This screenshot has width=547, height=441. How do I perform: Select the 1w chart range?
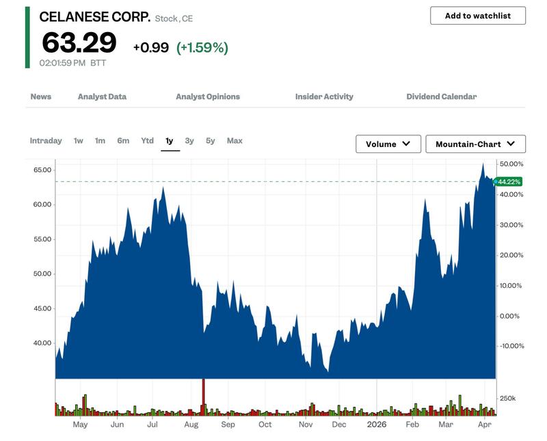point(79,141)
